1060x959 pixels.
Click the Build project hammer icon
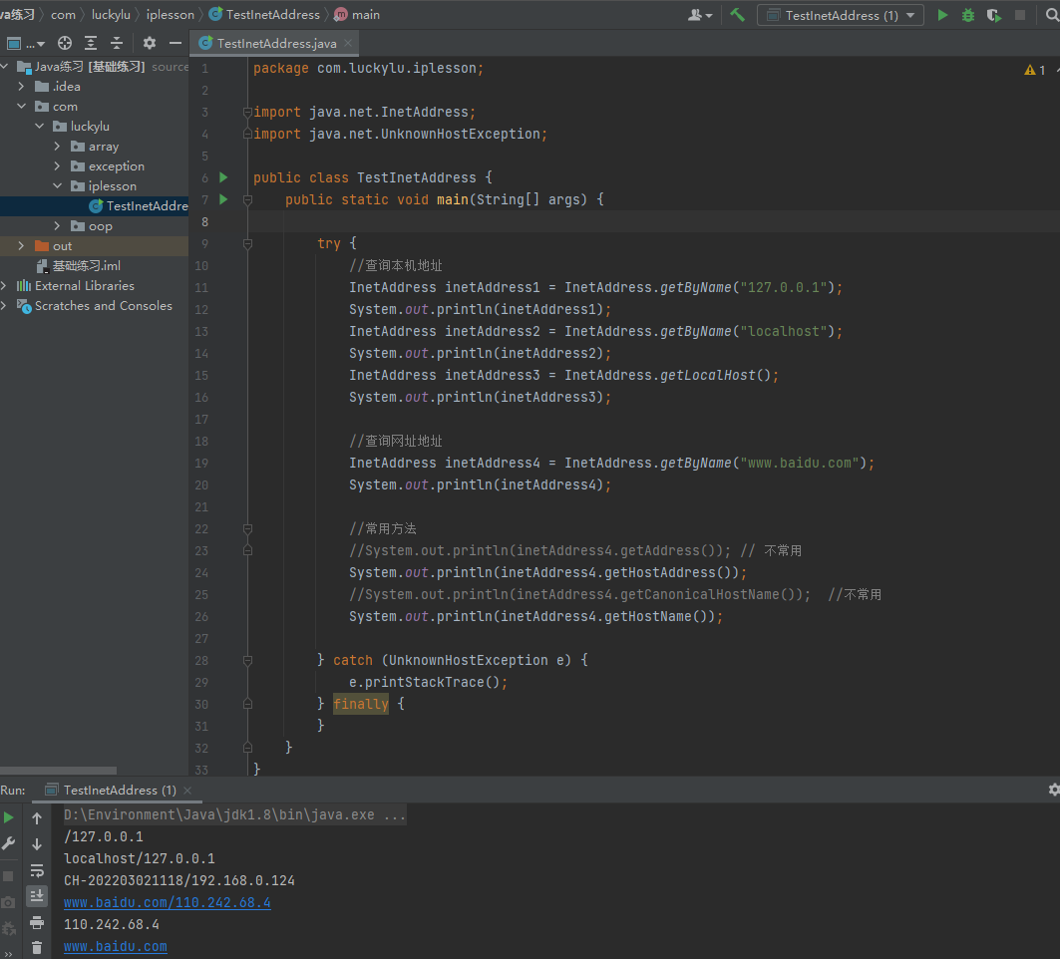(737, 15)
